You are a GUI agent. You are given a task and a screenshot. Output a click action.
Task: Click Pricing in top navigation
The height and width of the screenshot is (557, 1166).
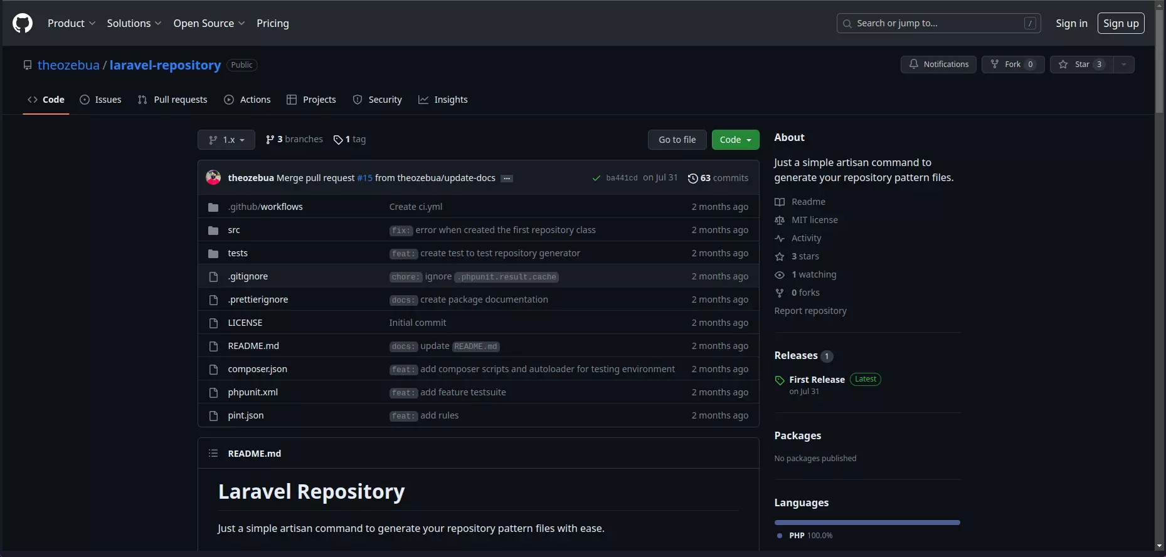273,23
